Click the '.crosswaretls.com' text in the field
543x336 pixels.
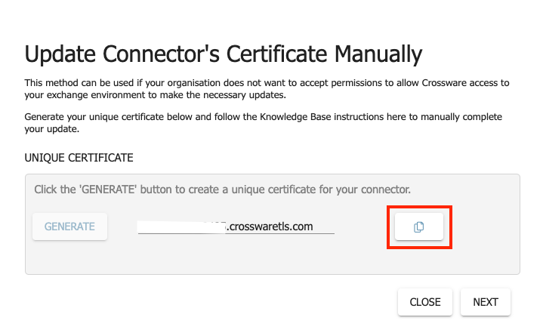[270, 227]
